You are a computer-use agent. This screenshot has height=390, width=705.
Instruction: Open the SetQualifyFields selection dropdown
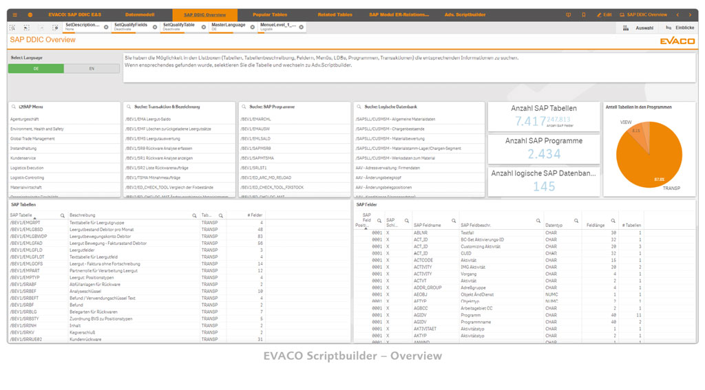(131, 27)
